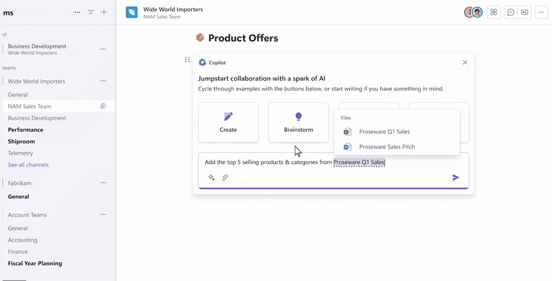Viewport: 552px width, 281px height.
Task: Select Wide World Importers team in sidebar
Action: click(37, 81)
